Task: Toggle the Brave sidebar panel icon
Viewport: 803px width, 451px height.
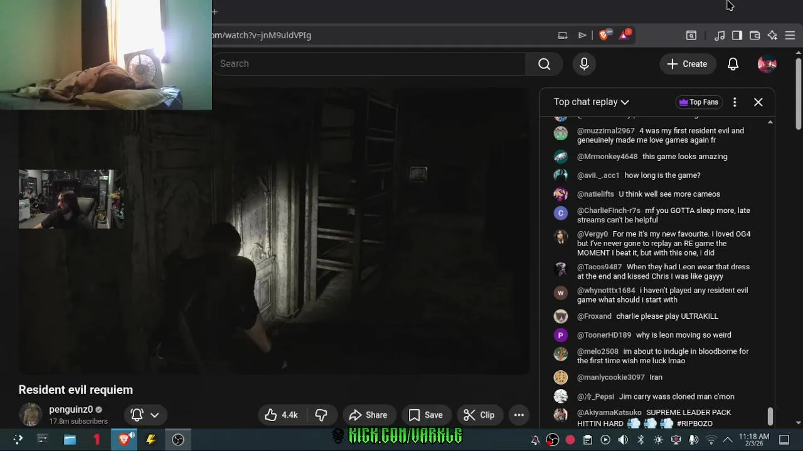Action: [737, 36]
